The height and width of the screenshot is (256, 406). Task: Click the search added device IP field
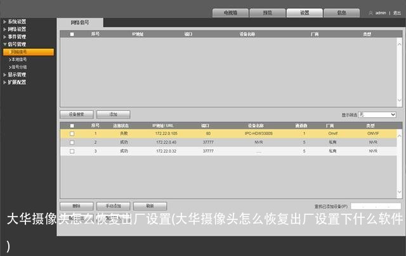click(x=376, y=206)
